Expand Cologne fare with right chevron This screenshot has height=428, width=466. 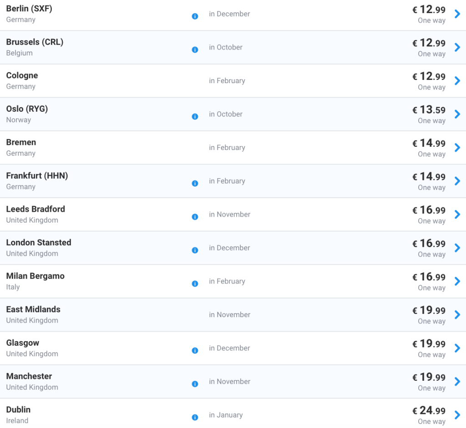(x=457, y=81)
